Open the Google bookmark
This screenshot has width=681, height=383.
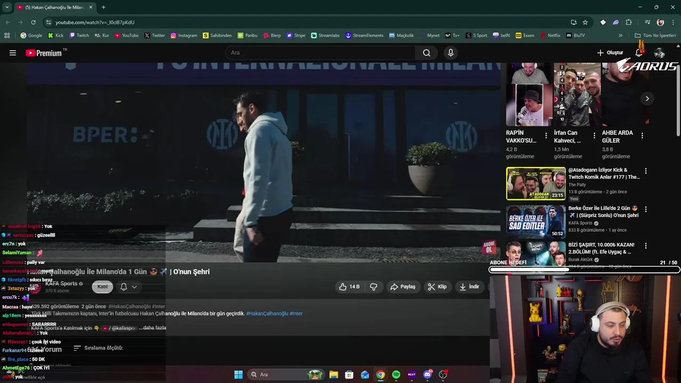point(31,36)
